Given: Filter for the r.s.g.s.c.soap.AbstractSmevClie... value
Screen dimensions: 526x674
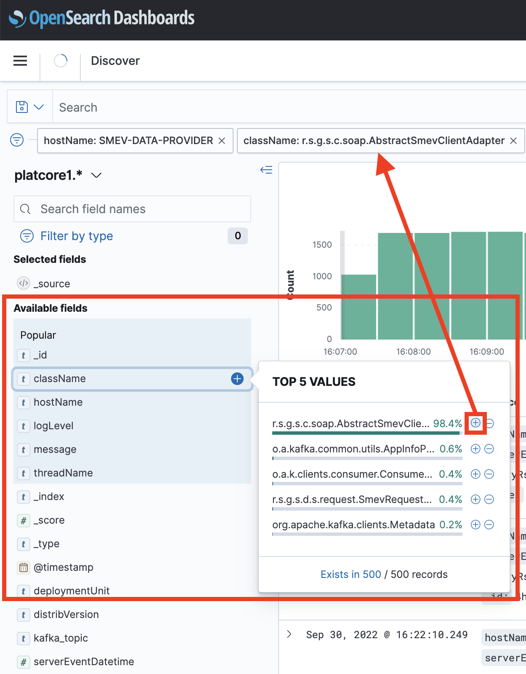Looking at the screenshot, I should click(476, 423).
